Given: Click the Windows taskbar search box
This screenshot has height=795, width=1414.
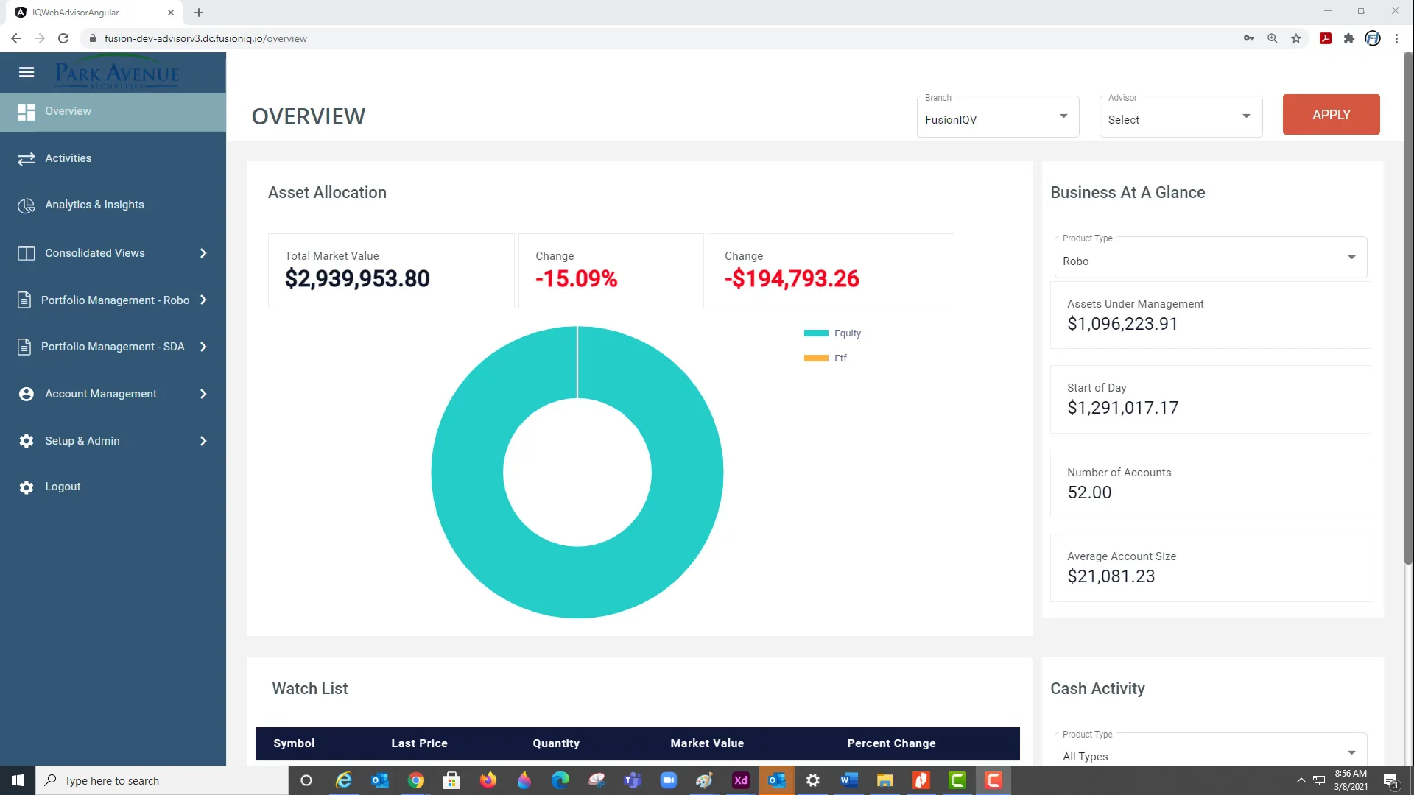Looking at the screenshot, I should (x=161, y=780).
